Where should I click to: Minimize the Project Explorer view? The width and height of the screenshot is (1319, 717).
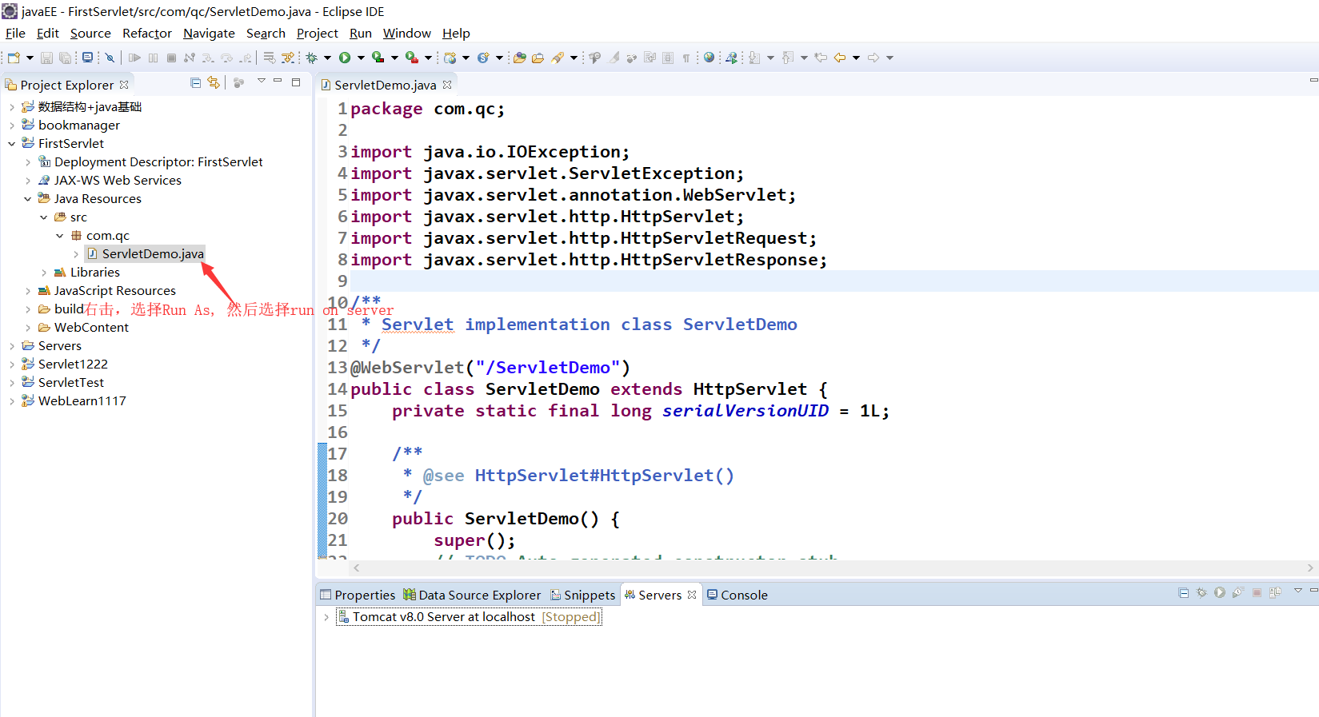(278, 82)
